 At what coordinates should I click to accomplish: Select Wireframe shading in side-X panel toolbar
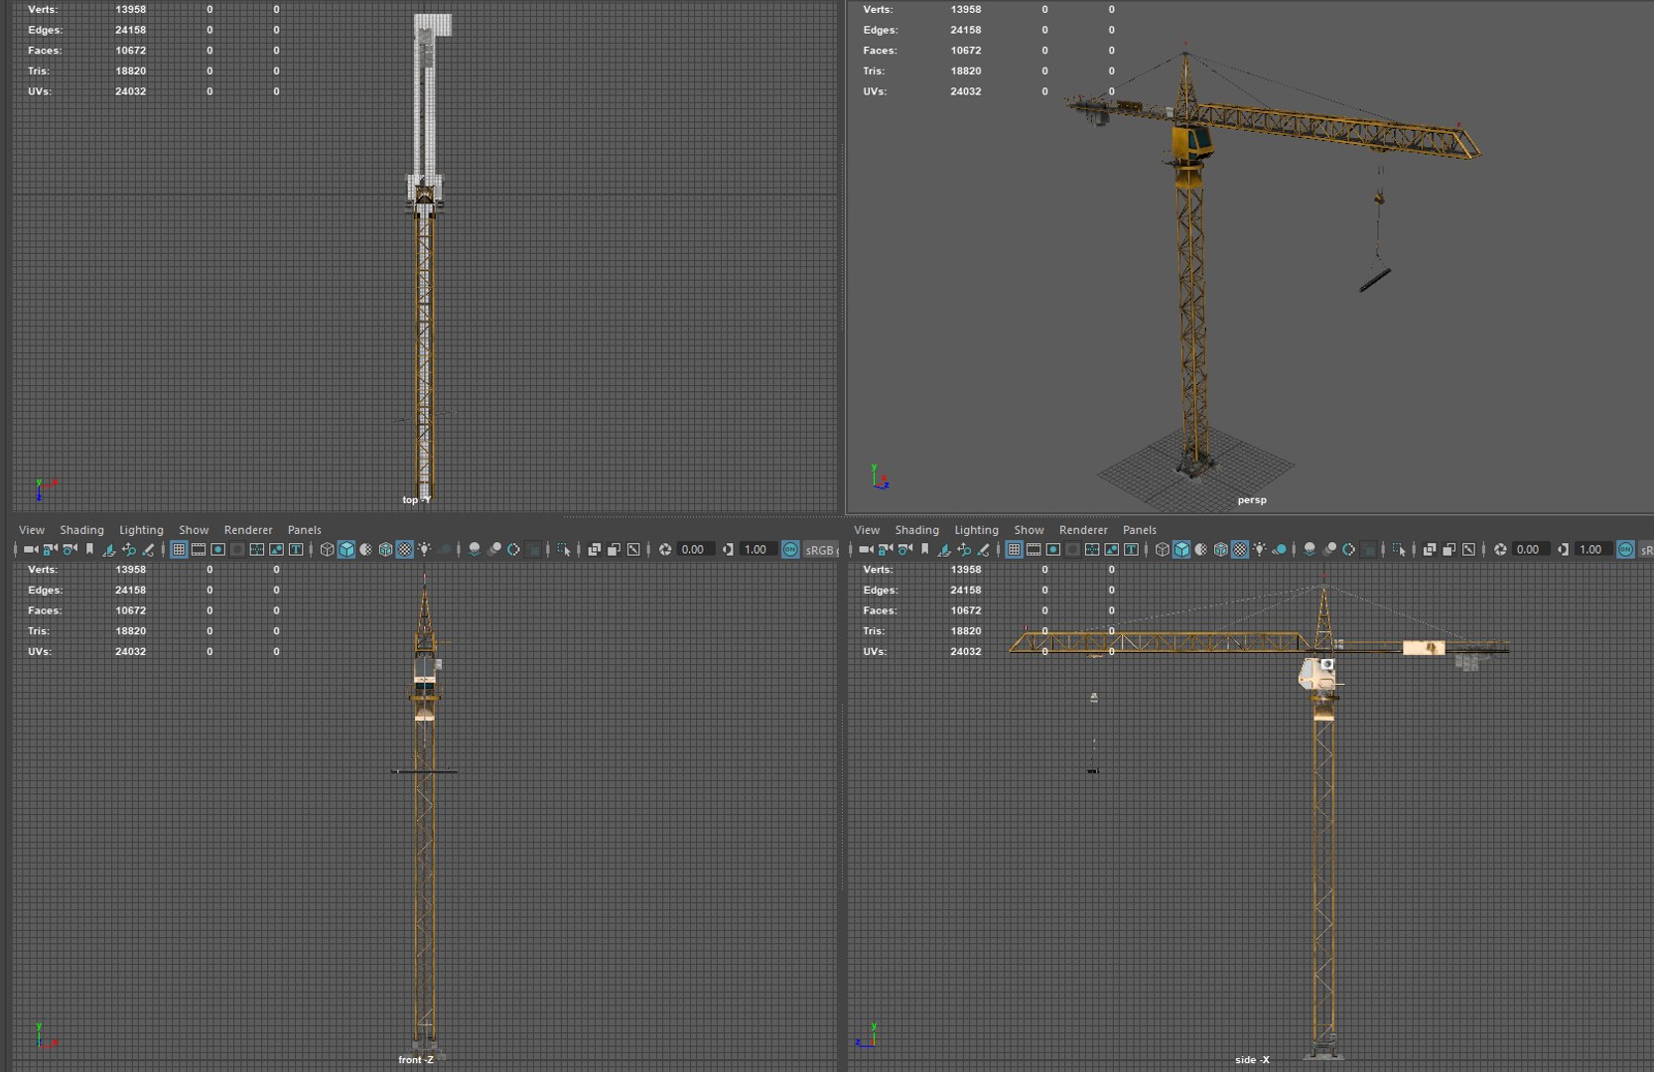1162,549
